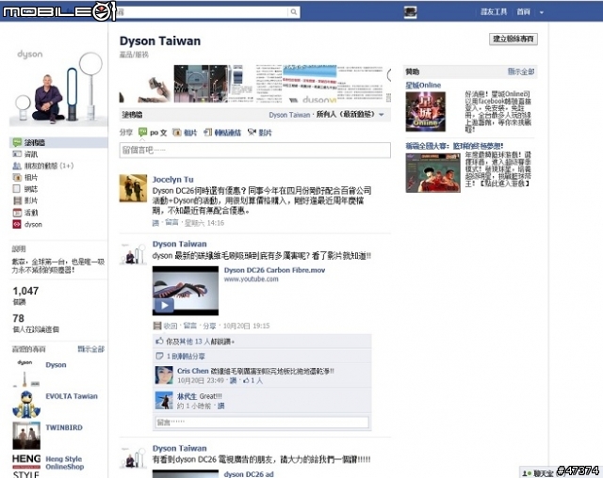Click the wall speech bubble sidebar icon
Viewport: 603px width, 478px height.
point(17,142)
